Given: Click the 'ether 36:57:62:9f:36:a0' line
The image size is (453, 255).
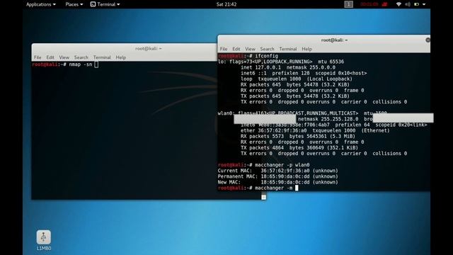Looking at the screenshot, I should coord(315,130).
